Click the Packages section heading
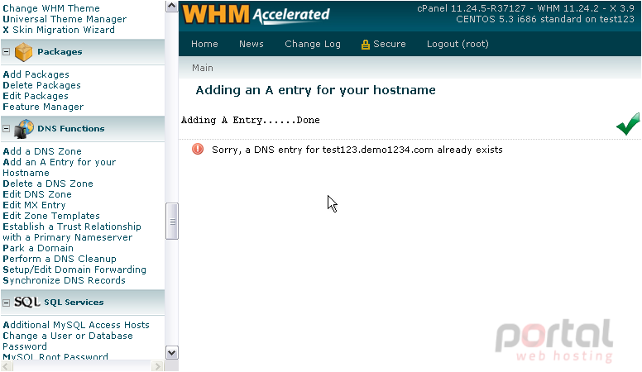Viewport: 642px width, 372px height. [x=60, y=52]
